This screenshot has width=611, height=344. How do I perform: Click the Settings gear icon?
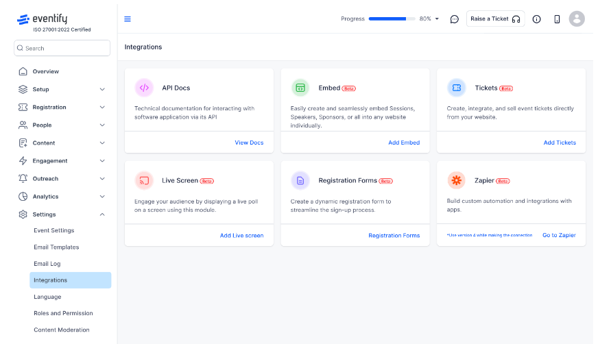pyautogui.click(x=23, y=214)
